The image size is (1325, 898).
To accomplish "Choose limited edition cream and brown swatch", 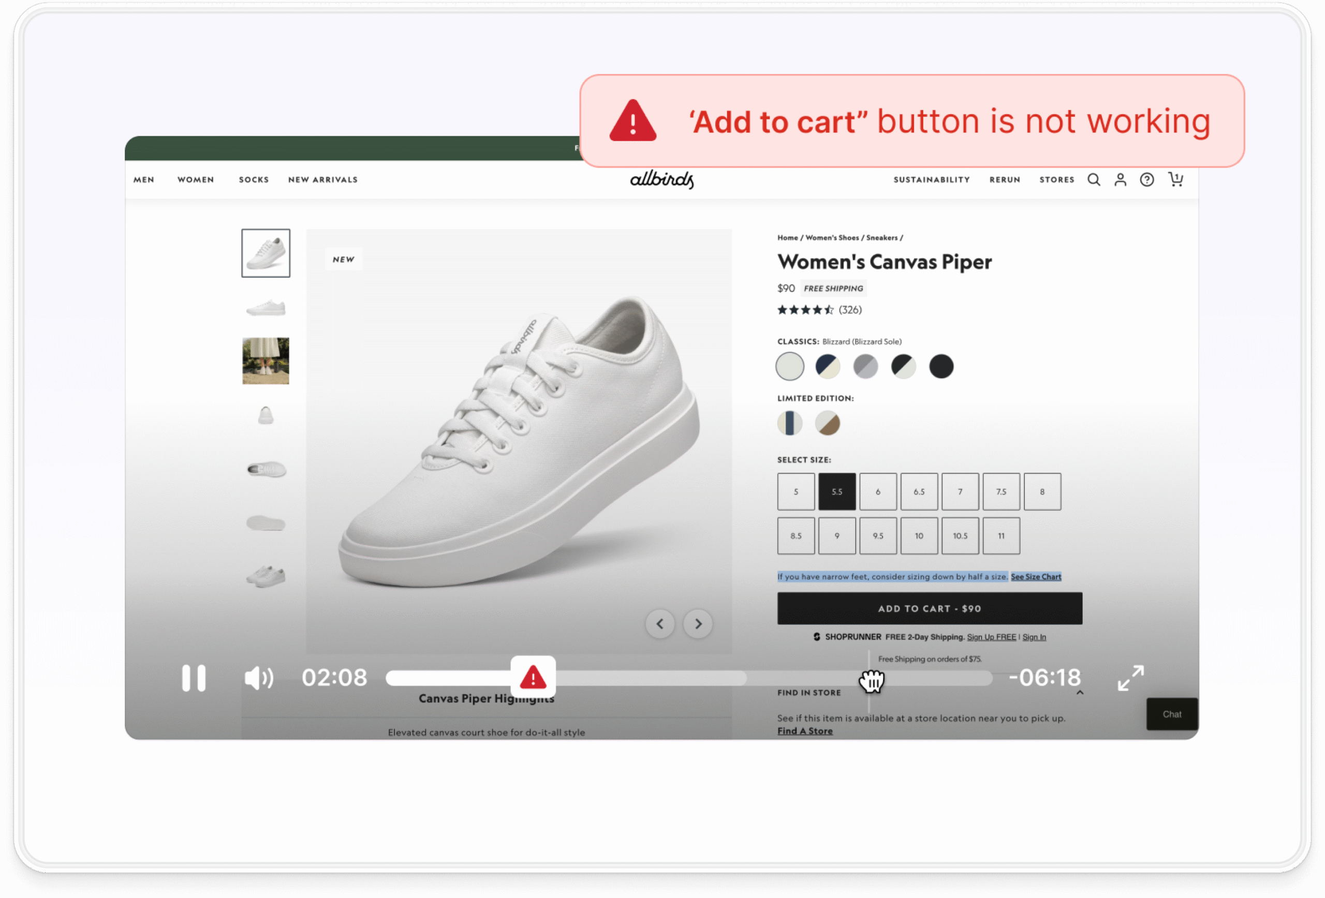I will (827, 423).
